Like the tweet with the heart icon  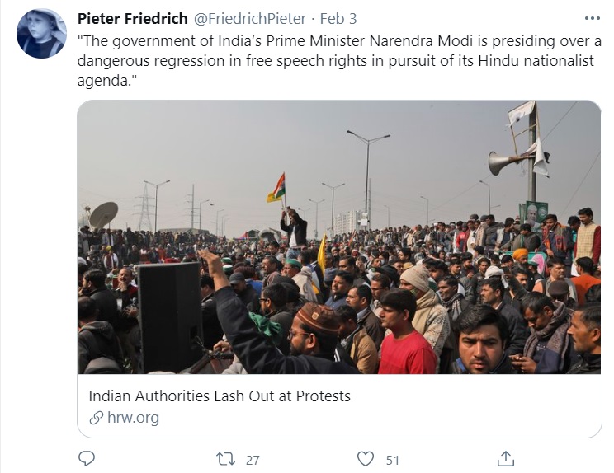pyautogui.click(x=366, y=459)
